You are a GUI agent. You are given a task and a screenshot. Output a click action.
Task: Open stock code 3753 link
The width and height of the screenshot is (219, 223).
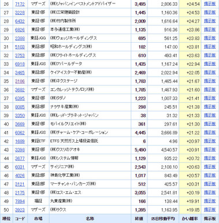[20, 55]
